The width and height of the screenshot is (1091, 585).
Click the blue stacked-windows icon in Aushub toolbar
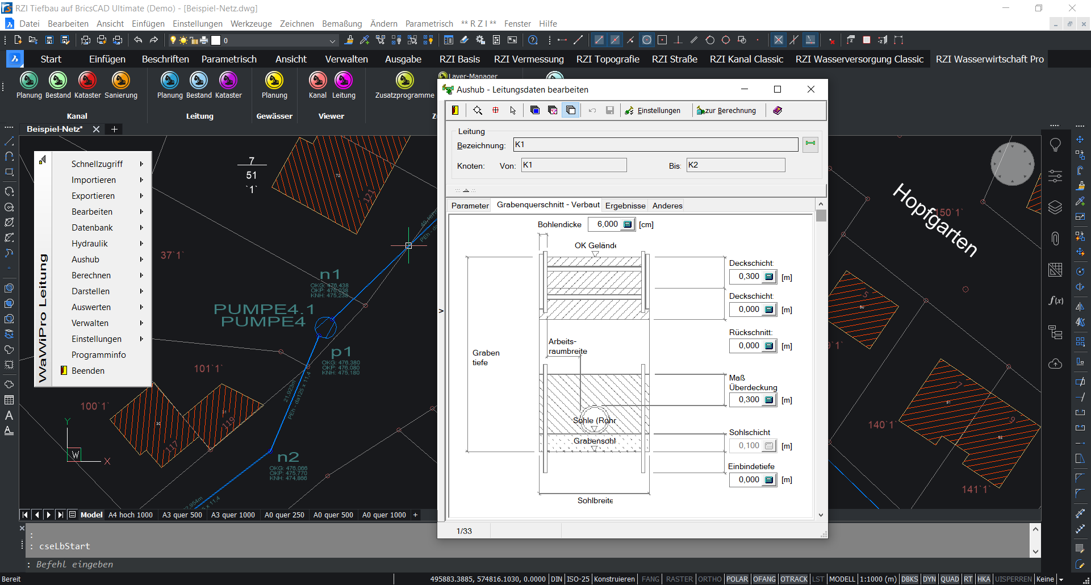[534, 110]
